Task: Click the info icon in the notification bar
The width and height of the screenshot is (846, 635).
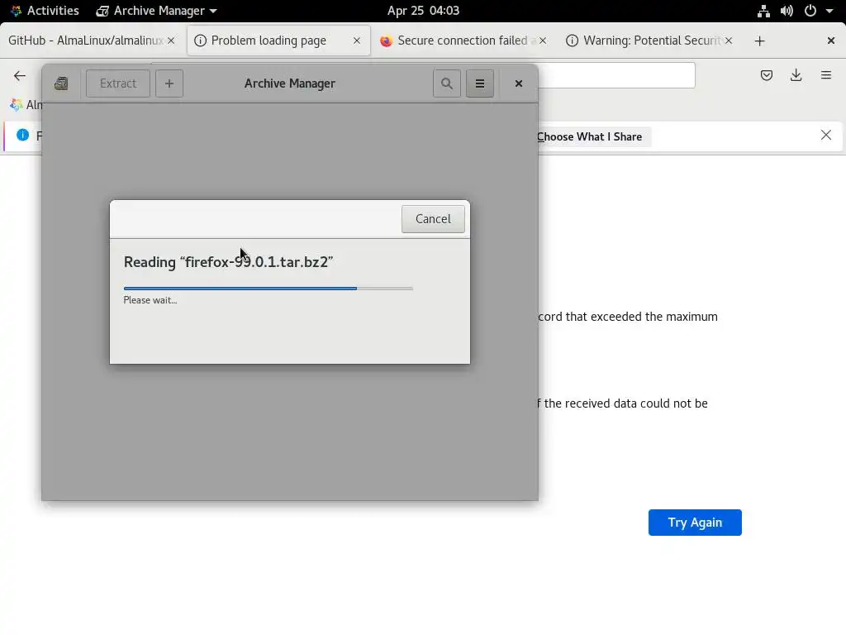Action: [22, 135]
